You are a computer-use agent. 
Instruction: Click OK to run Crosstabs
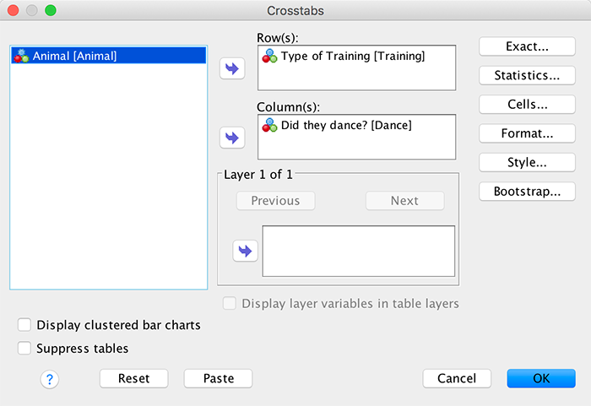click(x=541, y=379)
